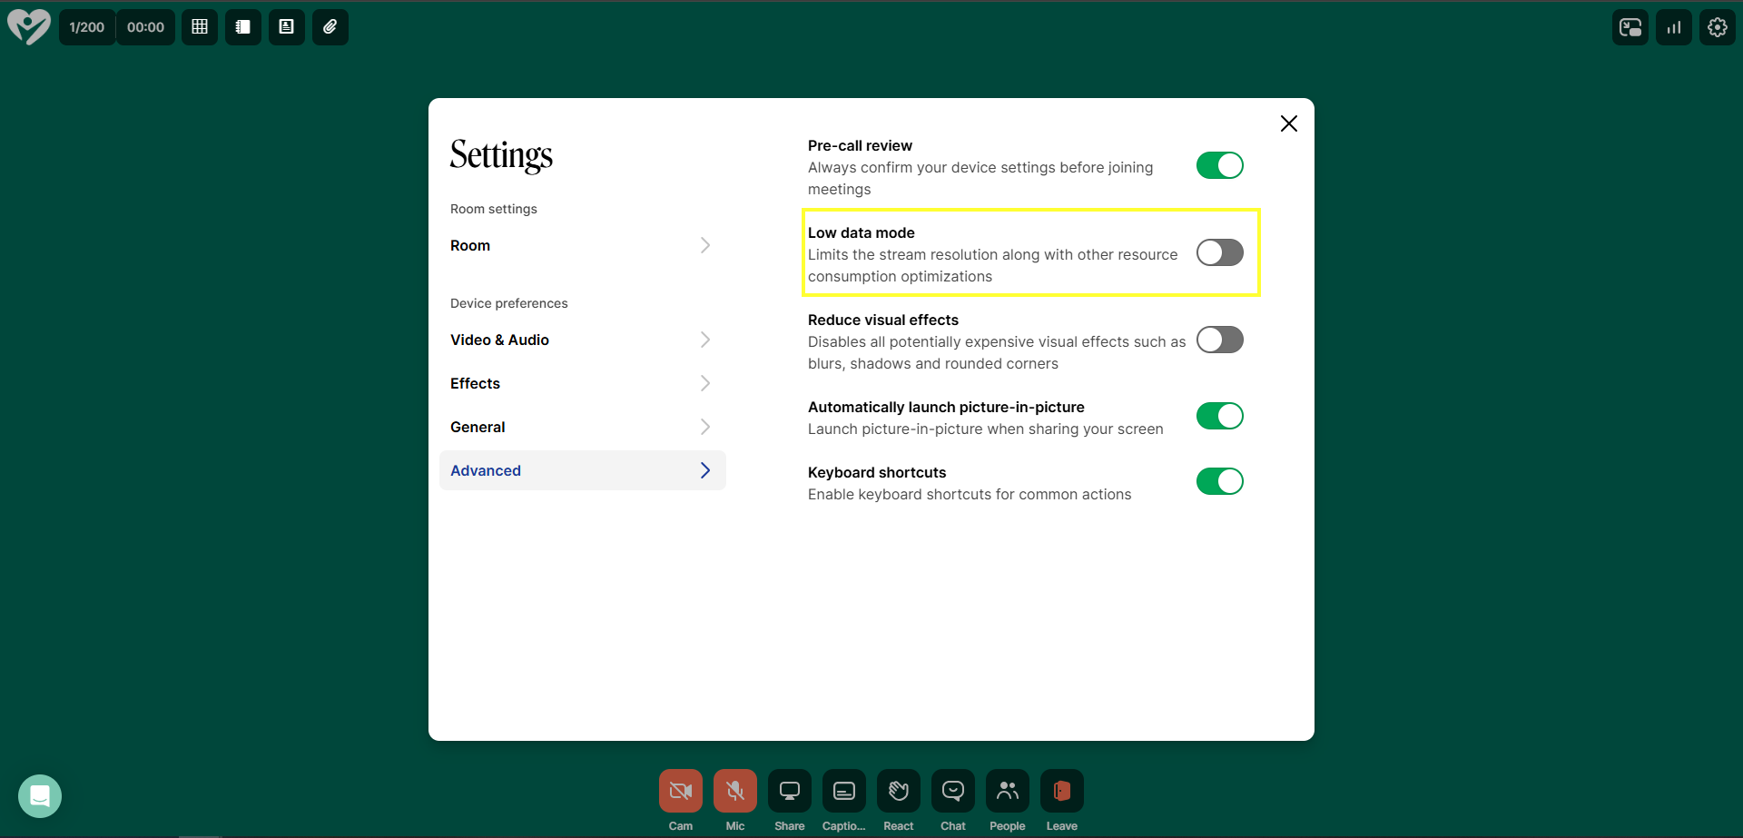Click the Low data mode label

coord(862,232)
